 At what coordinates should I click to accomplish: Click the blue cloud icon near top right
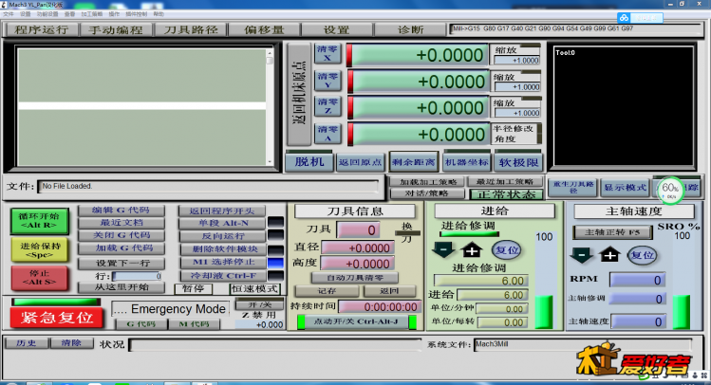624,18
